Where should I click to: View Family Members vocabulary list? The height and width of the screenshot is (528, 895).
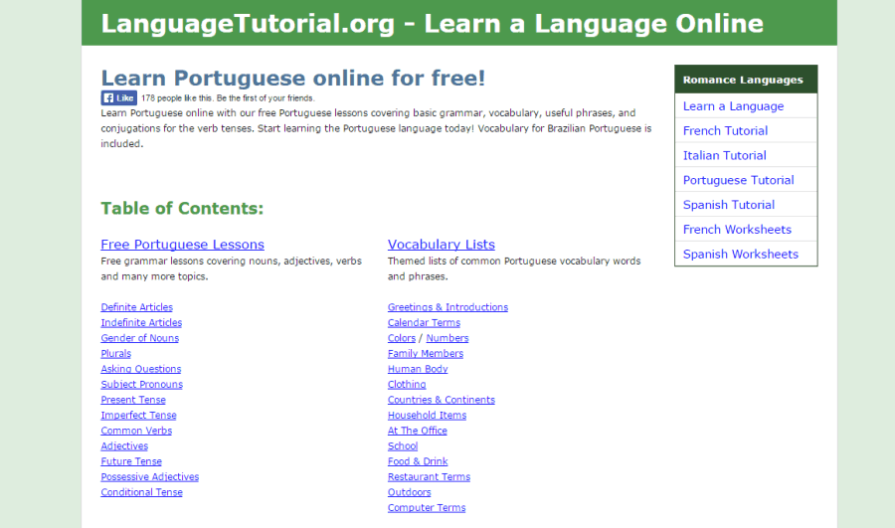pos(426,353)
